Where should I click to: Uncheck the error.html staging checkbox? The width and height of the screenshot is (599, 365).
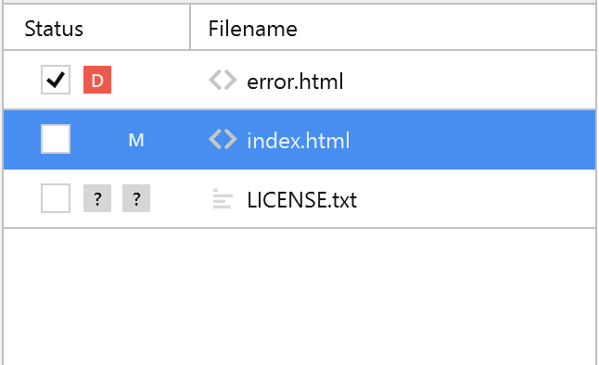56,80
